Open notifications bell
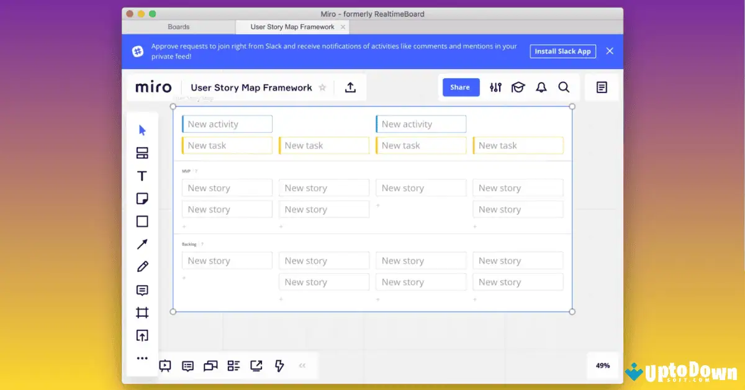 541,88
